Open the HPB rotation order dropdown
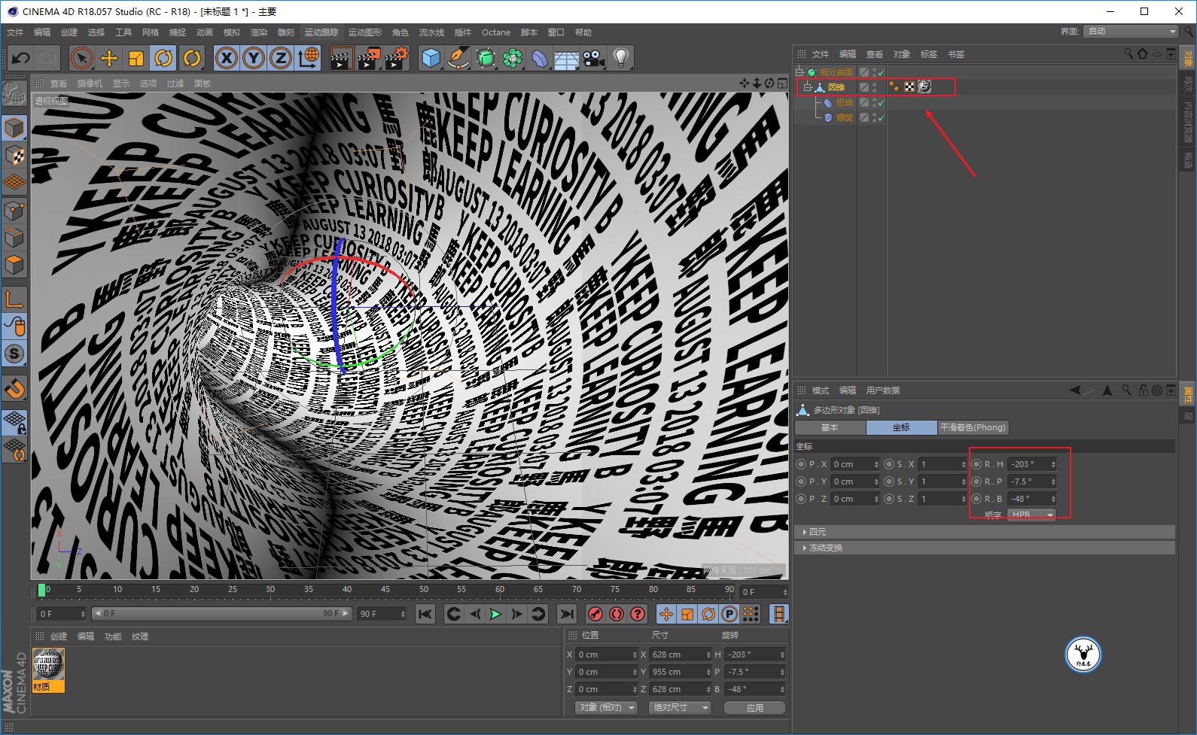 tap(1031, 515)
